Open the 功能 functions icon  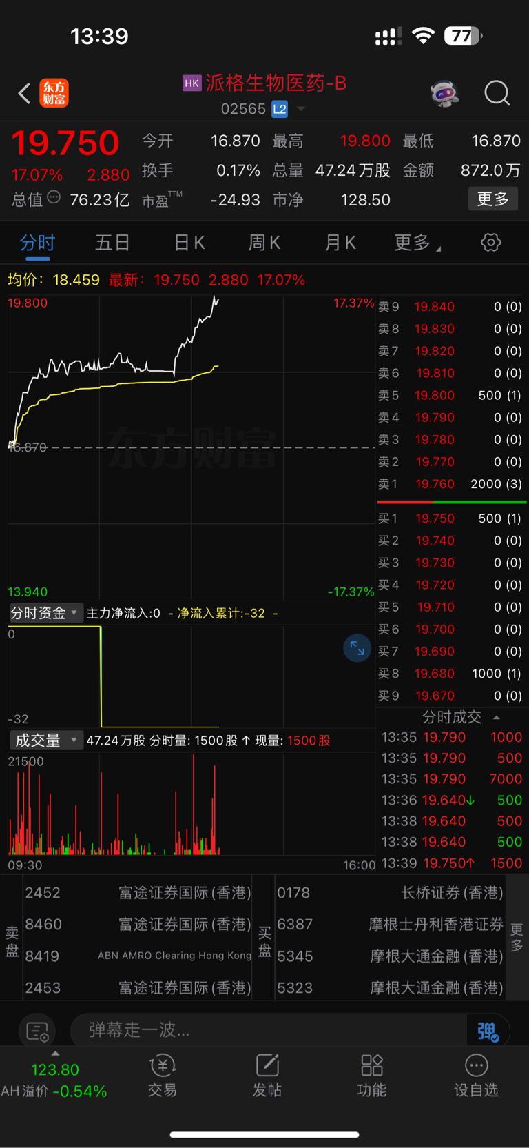(x=371, y=1076)
